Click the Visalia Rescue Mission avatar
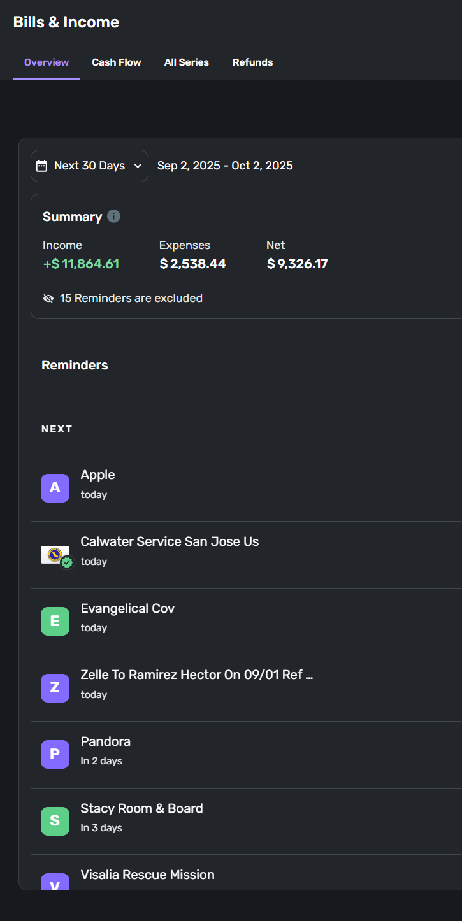 [x=55, y=882]
